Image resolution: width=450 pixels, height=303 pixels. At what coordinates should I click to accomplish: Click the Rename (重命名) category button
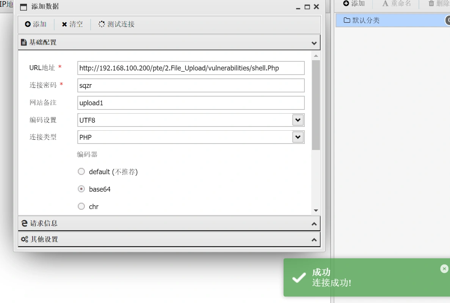pyautogui.click(x=396, y=3)
